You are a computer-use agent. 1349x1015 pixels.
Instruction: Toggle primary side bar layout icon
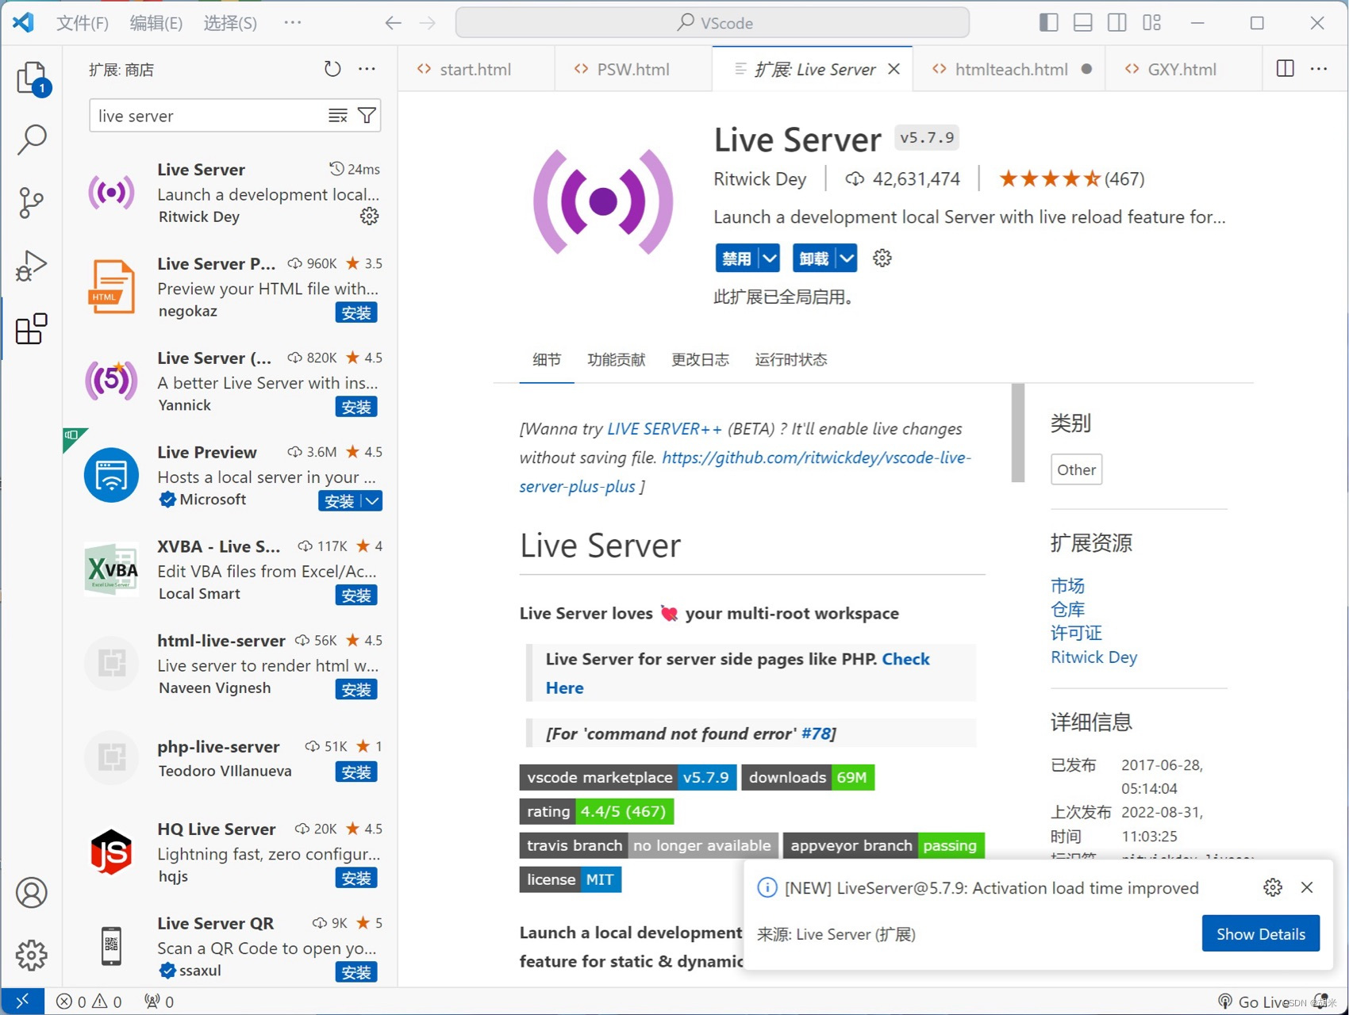coord(1048,22)
